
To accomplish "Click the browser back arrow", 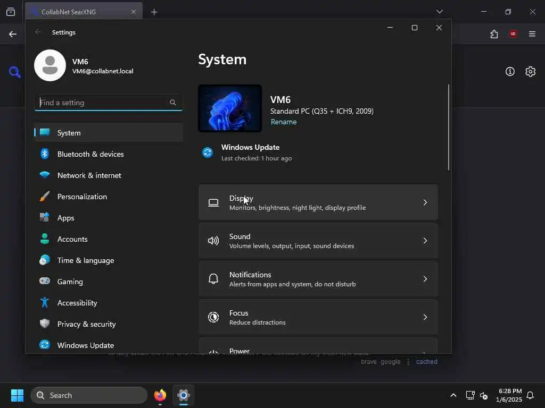I will [13, 34].
